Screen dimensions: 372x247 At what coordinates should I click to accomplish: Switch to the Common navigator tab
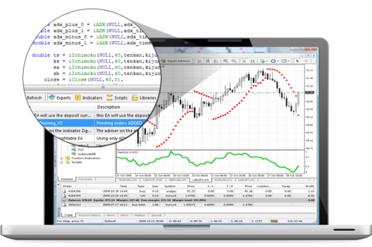click(x=67, y=180)
